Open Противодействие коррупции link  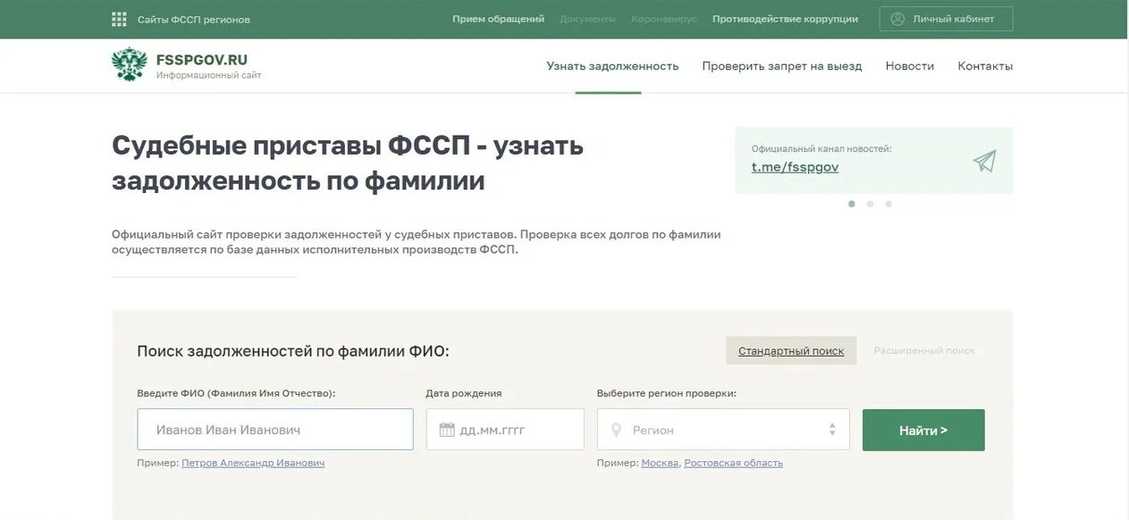tap(785, 19)
